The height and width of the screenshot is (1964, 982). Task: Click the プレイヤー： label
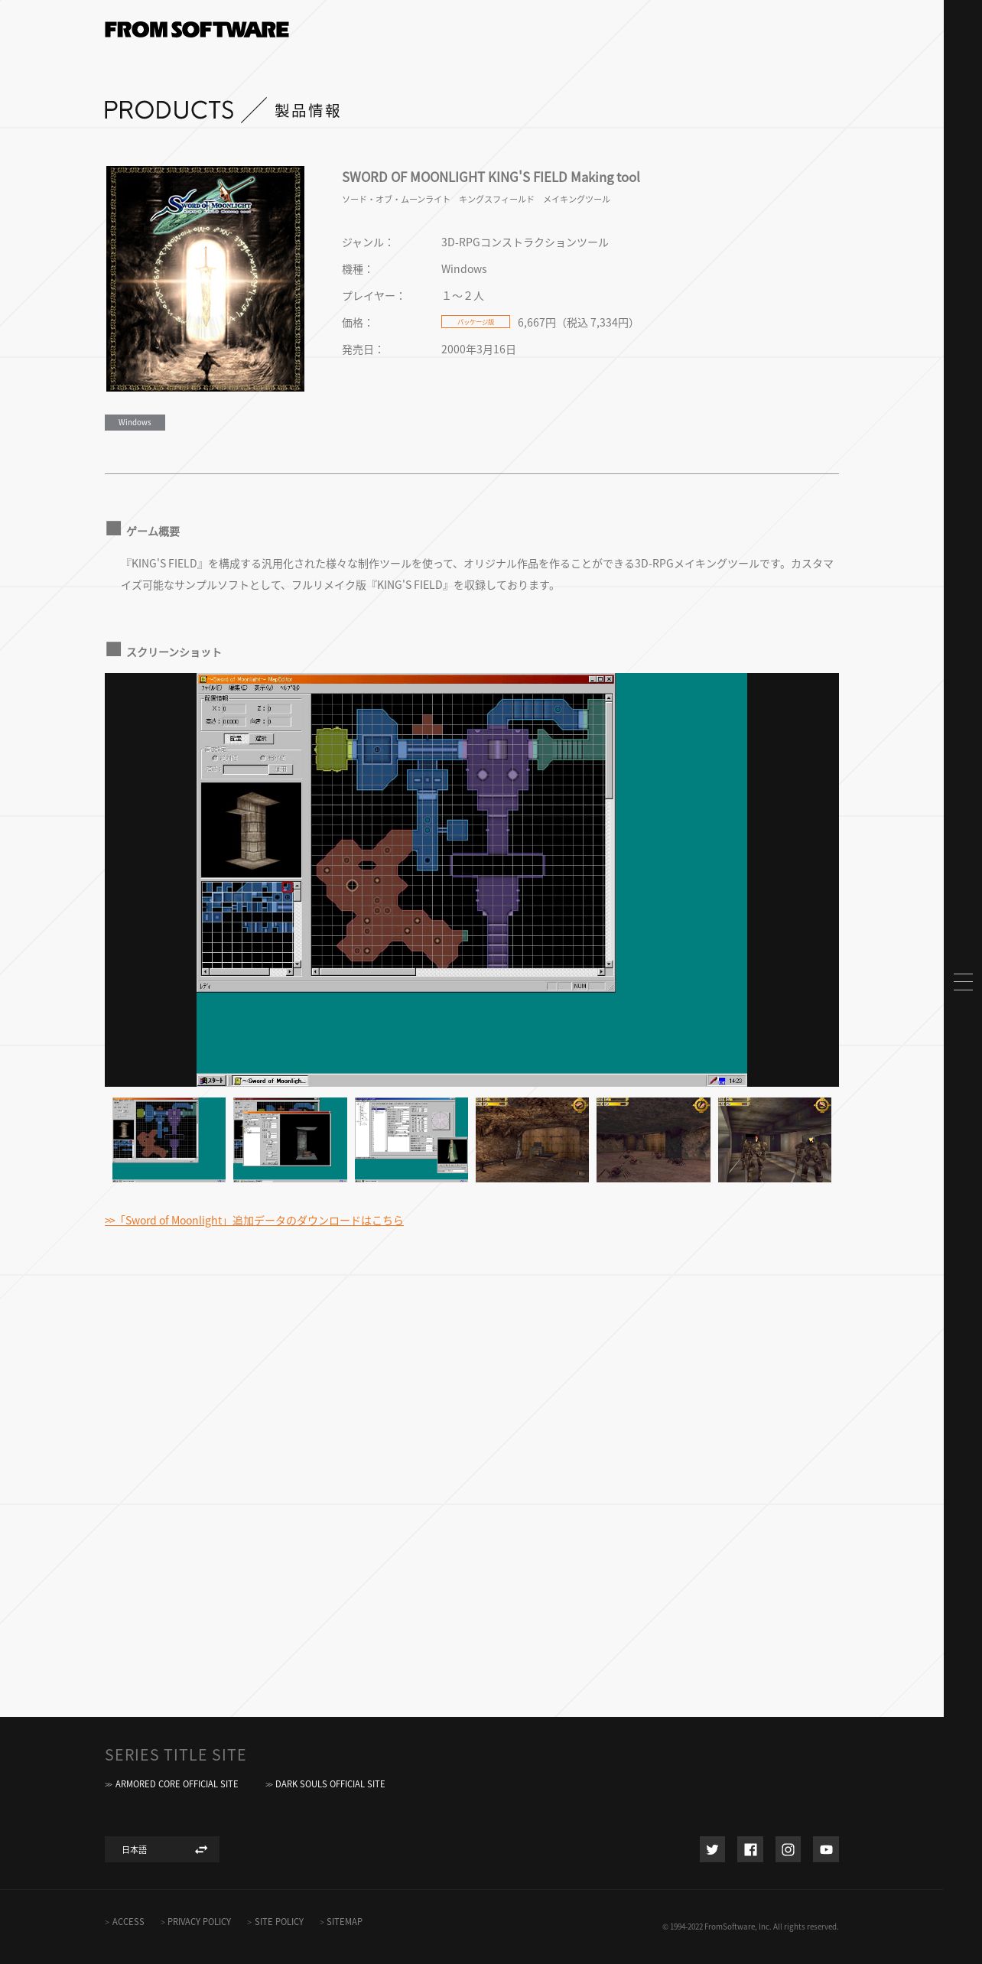[374, 296]
